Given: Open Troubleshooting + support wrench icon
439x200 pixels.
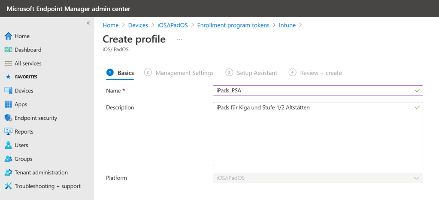Looking at the screenshot, I should pos(8,186).
